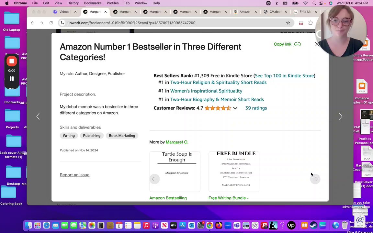373x233 pixels.
Task: Close the Videos tab
Action: pos(75,12)
